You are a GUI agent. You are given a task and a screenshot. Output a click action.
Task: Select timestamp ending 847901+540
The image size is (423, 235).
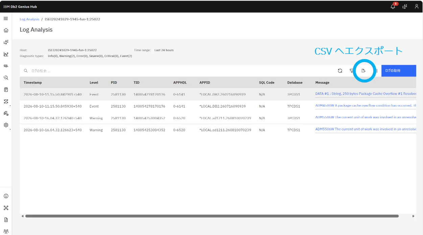click(53, 94)
